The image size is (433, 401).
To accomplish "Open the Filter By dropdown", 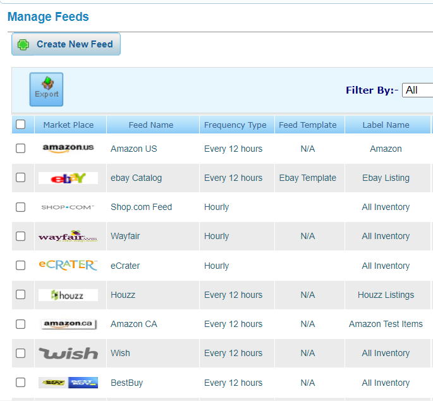I will (418, 90).
